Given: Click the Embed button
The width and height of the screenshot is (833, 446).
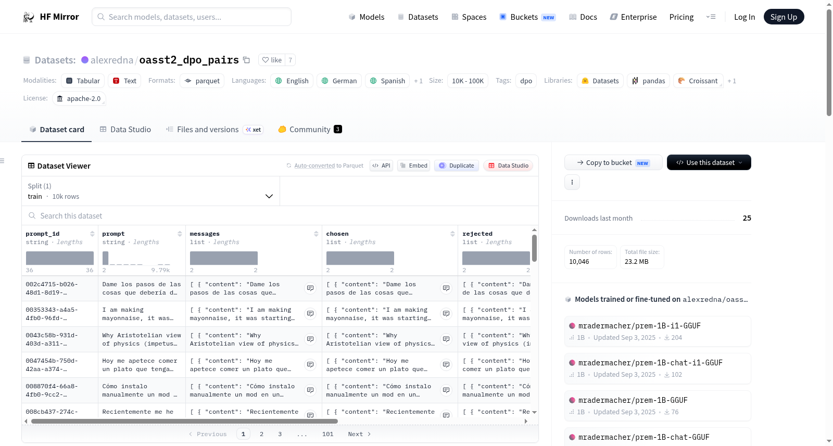Looking at the screenshot, I should point(413,165).
